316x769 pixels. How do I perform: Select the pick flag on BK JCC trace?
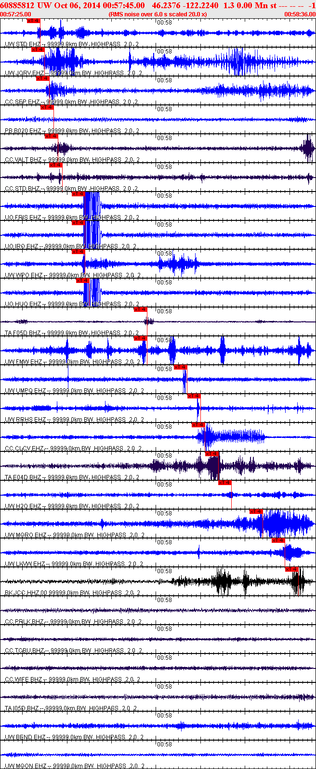[292, 569]
